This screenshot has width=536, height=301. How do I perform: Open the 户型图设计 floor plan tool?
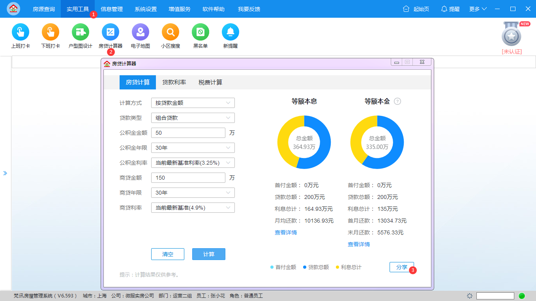tap(81, 32)
